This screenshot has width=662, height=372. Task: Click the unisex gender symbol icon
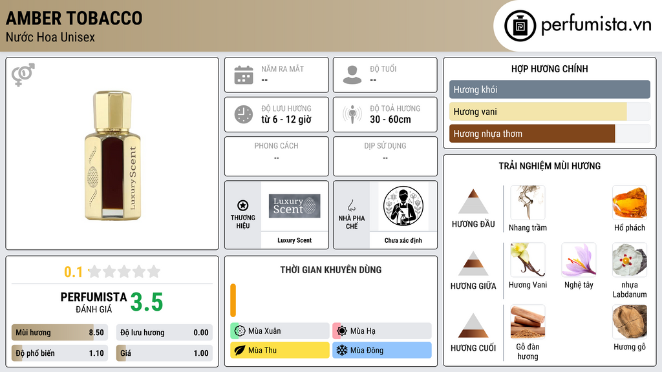(23, 75)
